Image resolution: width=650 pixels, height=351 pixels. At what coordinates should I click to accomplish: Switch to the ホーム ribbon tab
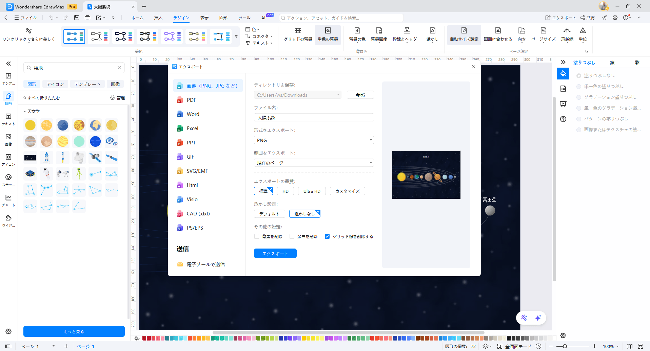pos(137,18)
